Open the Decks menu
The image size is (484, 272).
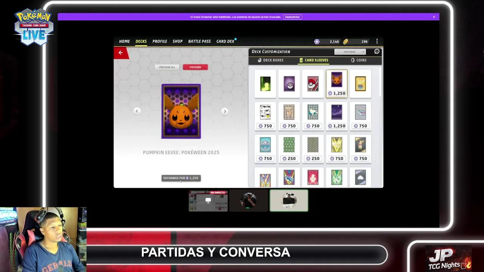point(141,41)
